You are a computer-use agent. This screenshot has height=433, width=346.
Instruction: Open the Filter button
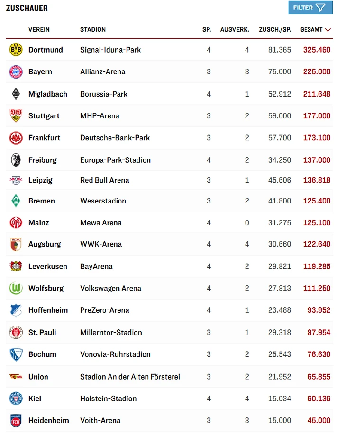(310, 8)
